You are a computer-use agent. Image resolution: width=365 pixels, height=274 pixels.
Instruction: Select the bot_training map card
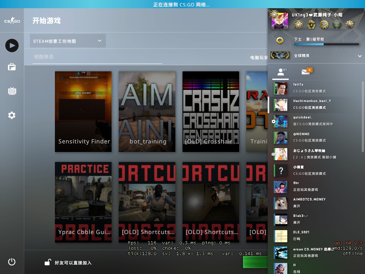pos(147,112)
